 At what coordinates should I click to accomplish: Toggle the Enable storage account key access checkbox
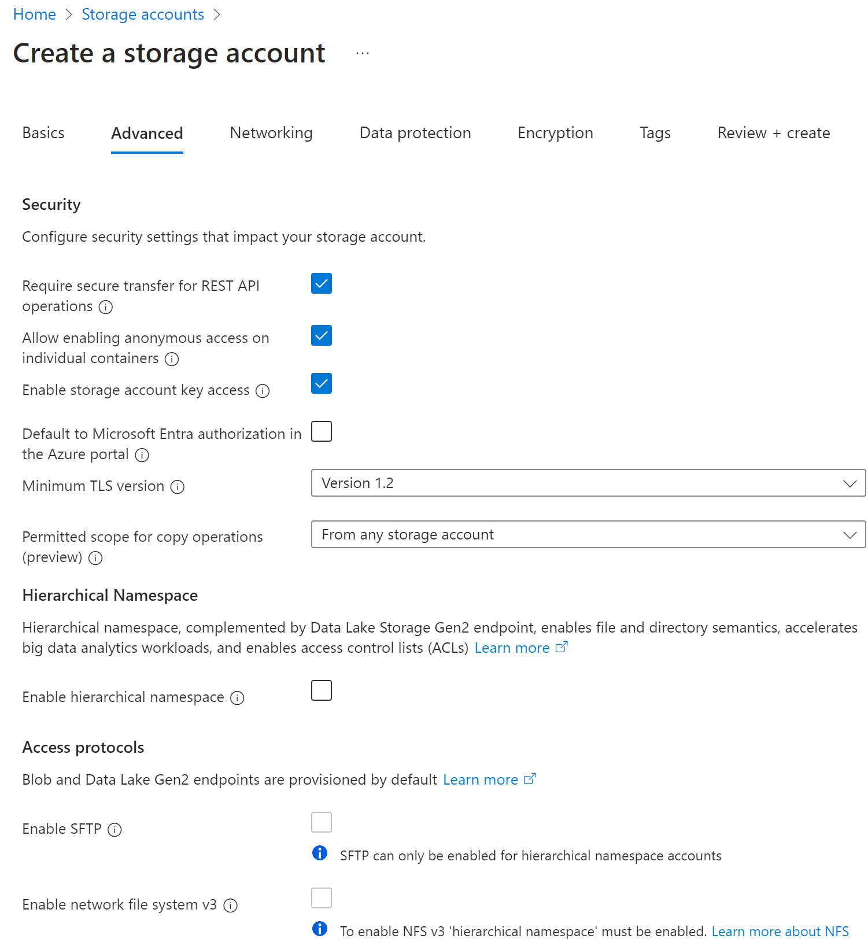[x=322, y=383]
